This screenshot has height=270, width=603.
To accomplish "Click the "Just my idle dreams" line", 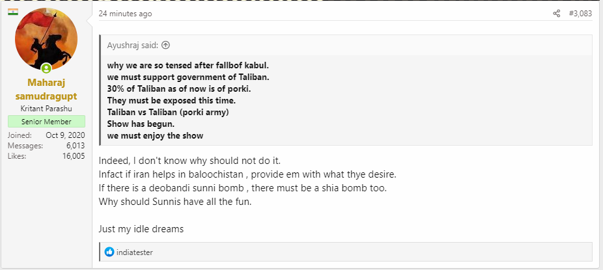I will [x=141, y=229].
